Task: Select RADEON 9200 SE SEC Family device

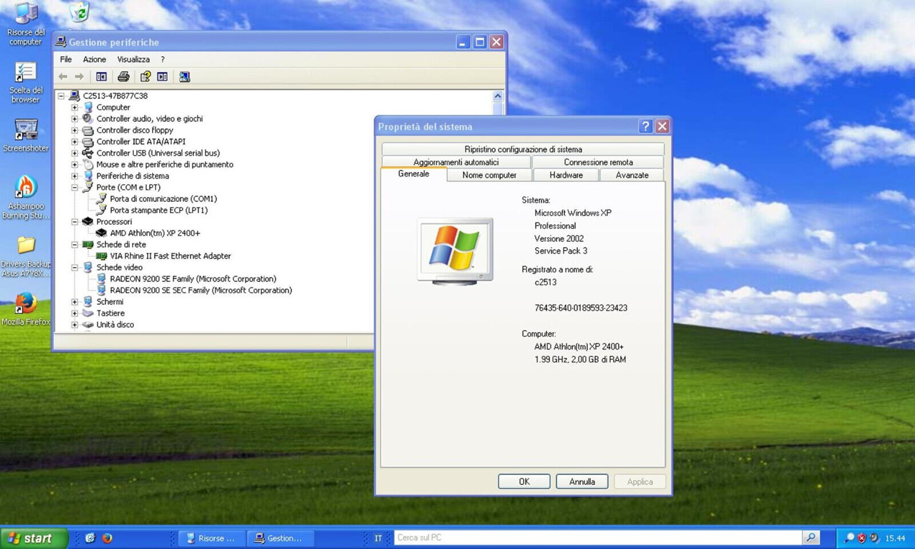Action: [x=201, y=291]
